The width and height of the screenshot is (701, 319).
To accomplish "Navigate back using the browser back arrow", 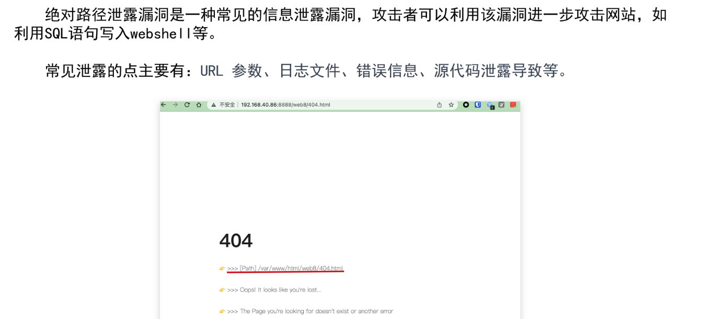I will (164, 105).
